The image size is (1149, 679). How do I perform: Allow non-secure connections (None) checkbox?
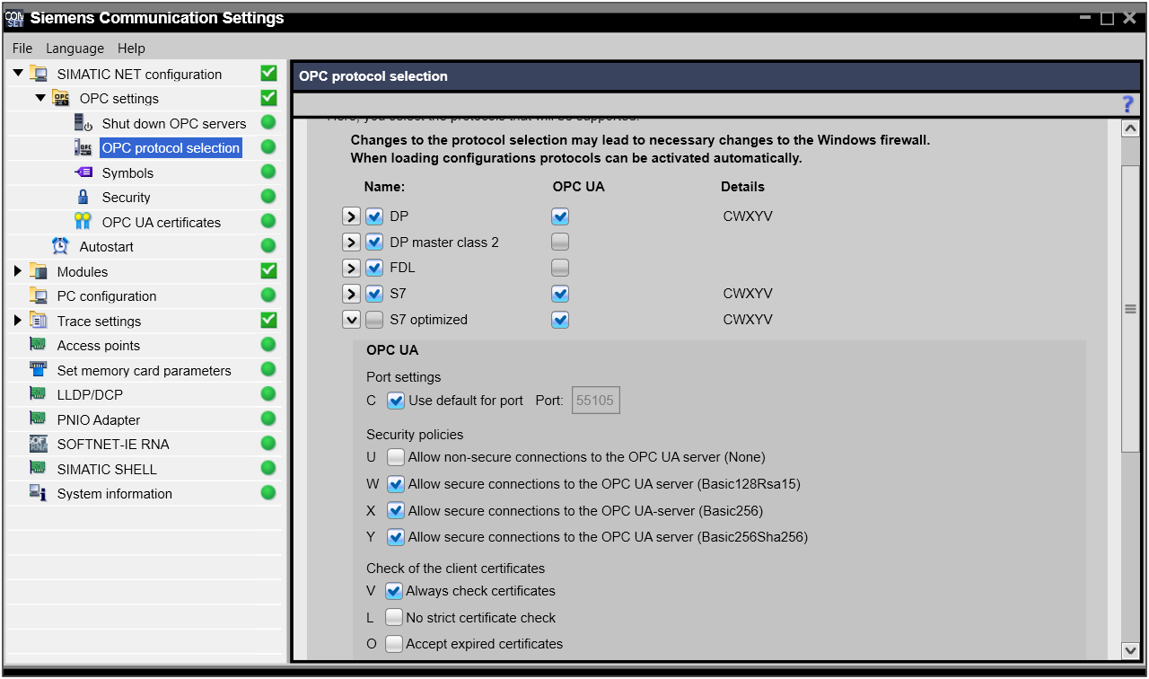coord(395,457)
